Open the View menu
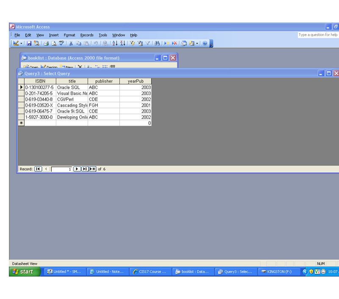This screenshot has height=299, width=339. 40,35
